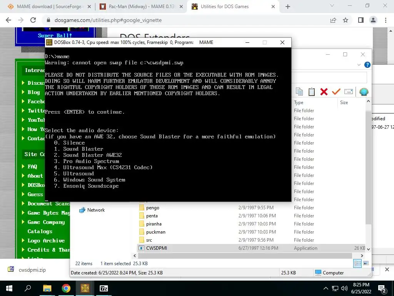Click the browser forward arrow
The height and width of the screenshot is (296, 394).
(x=21, y=20)
